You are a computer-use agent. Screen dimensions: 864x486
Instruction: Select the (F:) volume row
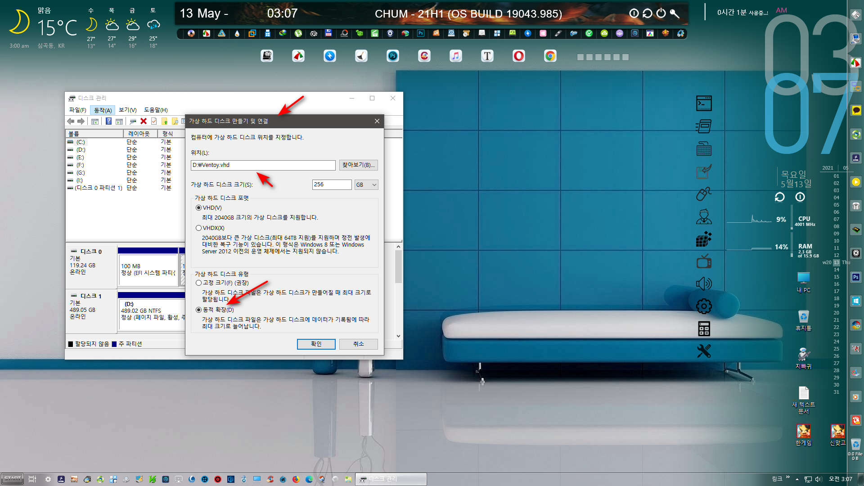point(125,165)
